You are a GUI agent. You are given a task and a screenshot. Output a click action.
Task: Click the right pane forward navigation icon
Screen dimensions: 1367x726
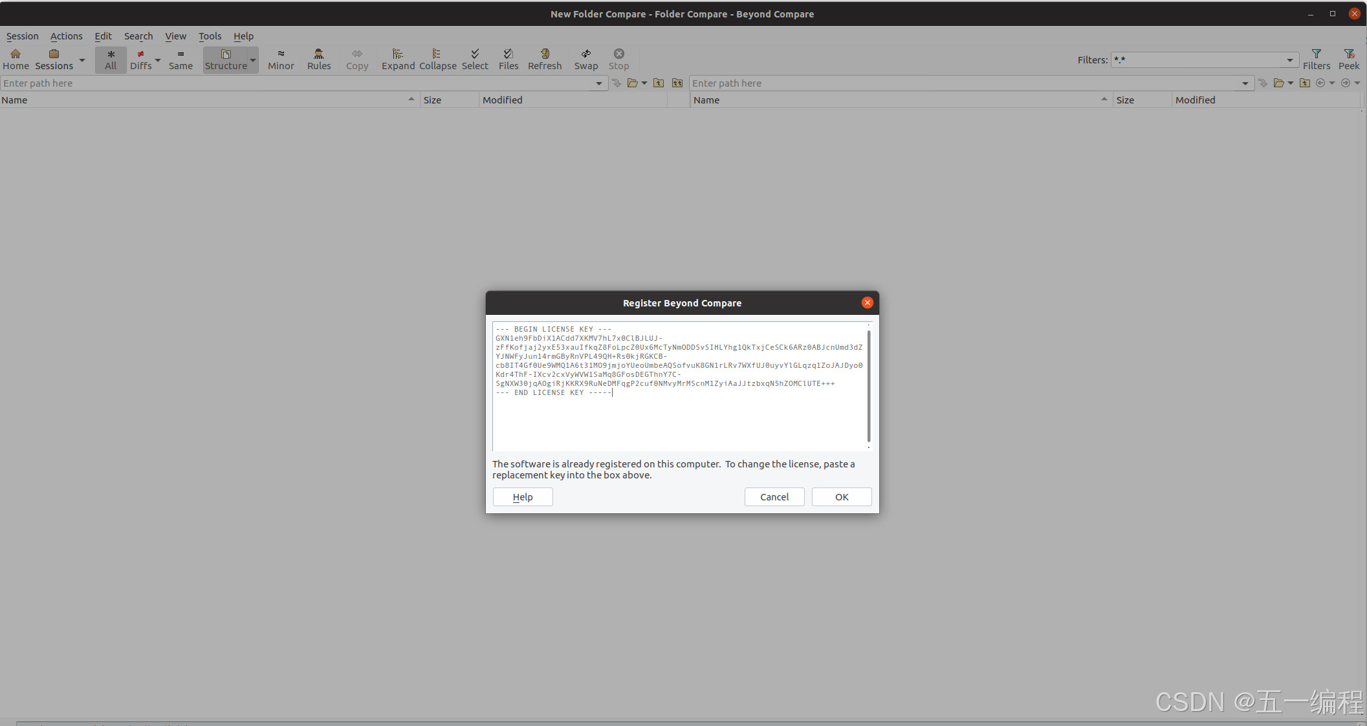[x=1346, y=83]
